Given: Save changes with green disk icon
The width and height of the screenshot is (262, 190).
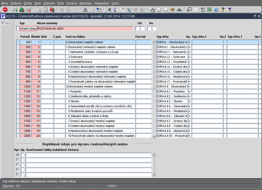Looking at the screenshot, I should (22, 10).
